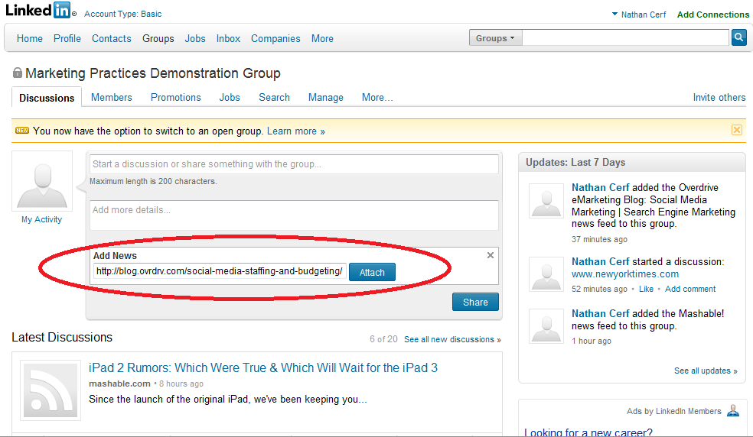Click the Add more details text area
The height and width of the screenshot is (437, 753).
click(294, 215)
